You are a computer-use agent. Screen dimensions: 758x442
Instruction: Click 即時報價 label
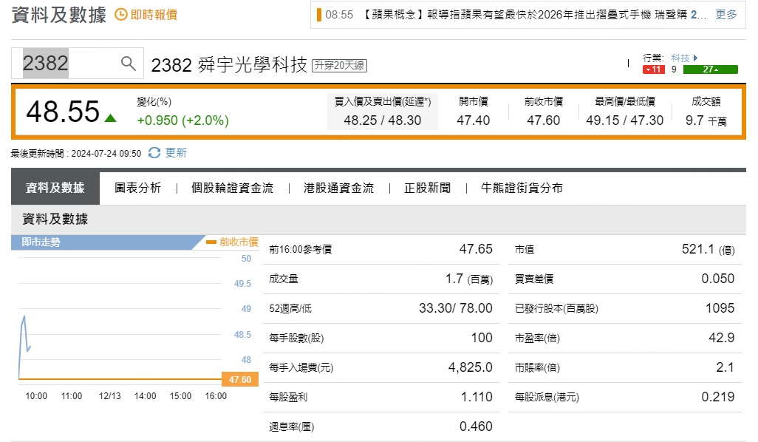point(154,15)
